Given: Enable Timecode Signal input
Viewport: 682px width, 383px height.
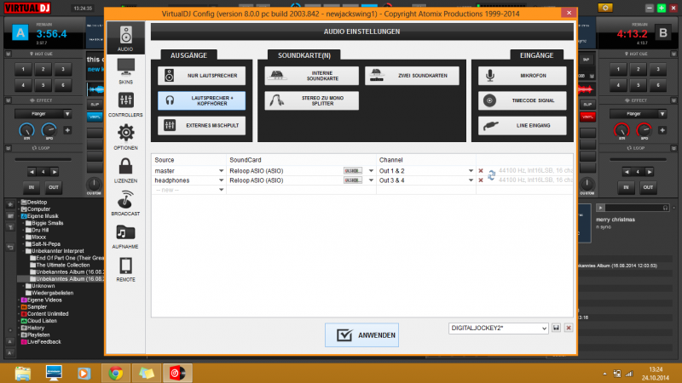Looking at the screenshot, I should [x=523, y=100].
